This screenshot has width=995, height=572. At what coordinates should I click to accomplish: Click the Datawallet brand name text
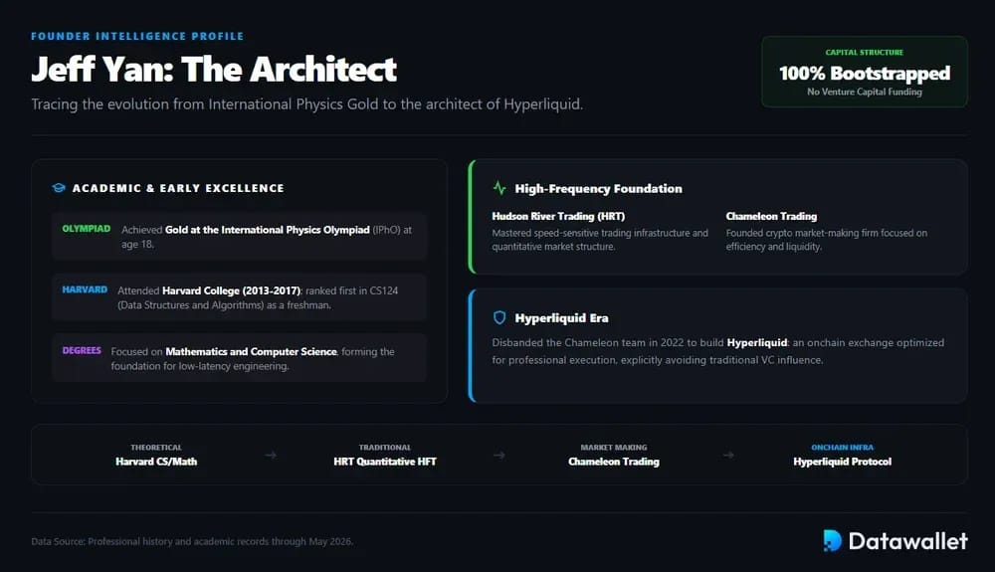[908, 541]
